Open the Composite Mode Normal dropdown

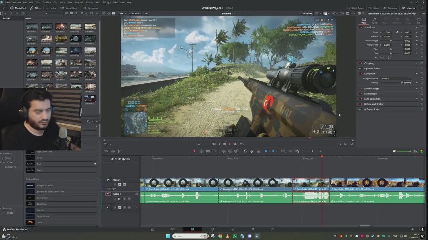pos(396,79)
